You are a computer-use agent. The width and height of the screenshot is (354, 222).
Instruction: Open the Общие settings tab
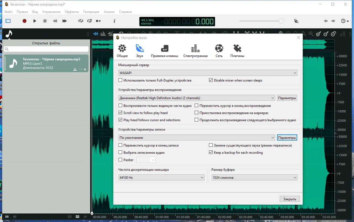point(122,51)
